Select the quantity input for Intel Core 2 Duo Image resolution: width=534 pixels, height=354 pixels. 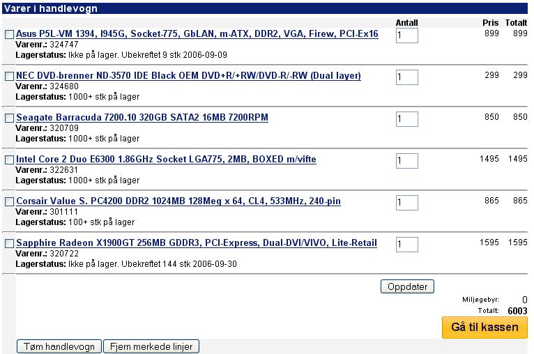pyautogui.click(x=407, y=161)
